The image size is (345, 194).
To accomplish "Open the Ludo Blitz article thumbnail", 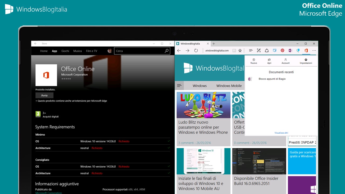I will [x=203, y=105].
